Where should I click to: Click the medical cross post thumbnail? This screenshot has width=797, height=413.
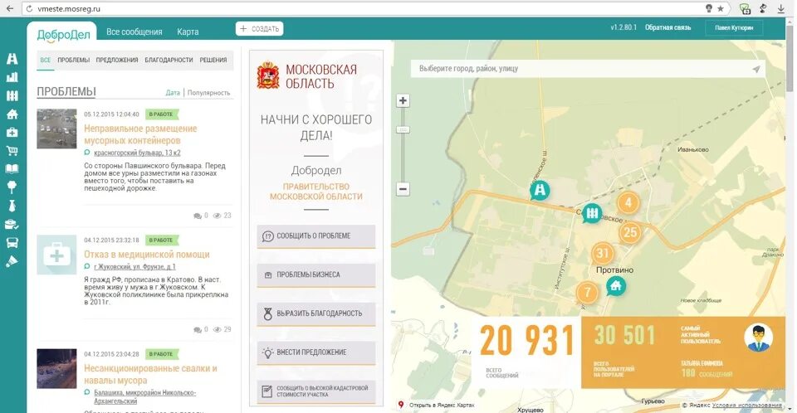[56, 255]
